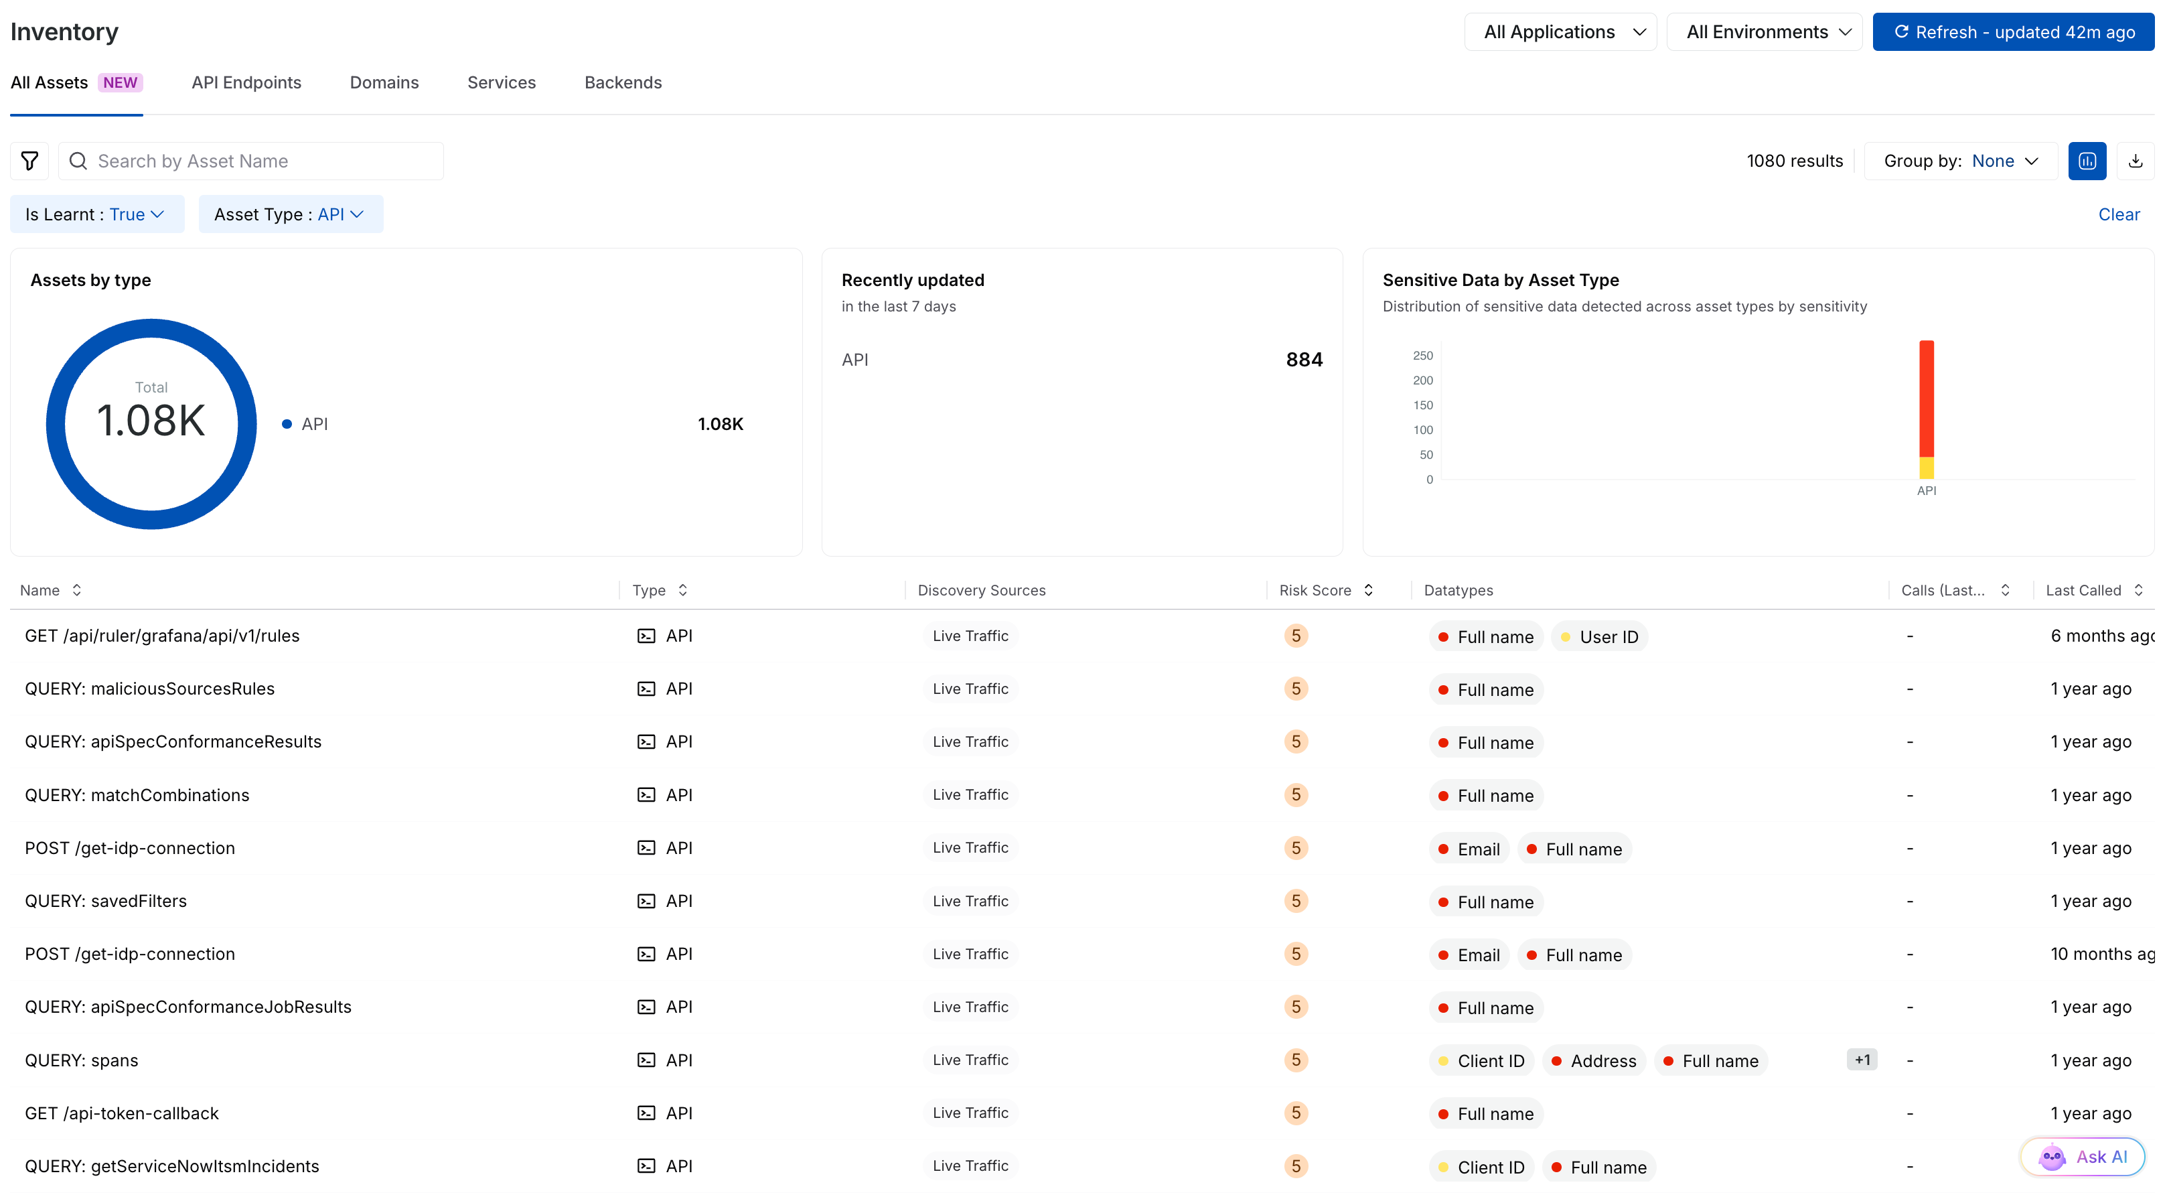Viewport: 2167px width, 1203px height.
Task: Click API type icon for spans row
Action: click(x=646, y=1060)
